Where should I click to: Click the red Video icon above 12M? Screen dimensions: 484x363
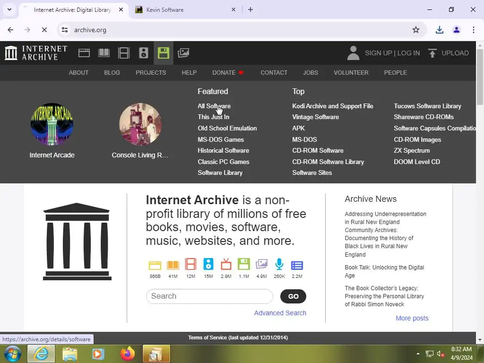point(191,265)
